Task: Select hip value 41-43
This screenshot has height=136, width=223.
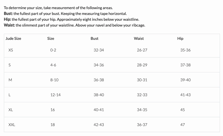Action: (185, 95)
